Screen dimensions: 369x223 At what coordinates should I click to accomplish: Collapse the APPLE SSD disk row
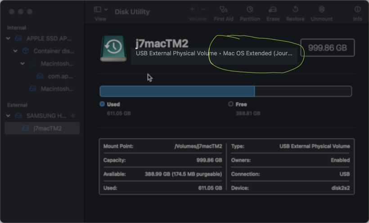(8, 38)
